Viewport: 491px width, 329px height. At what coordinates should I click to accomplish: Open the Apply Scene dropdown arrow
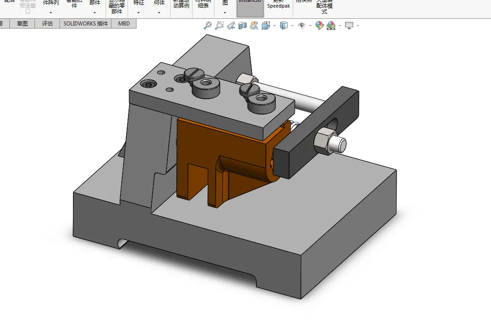[x=339, y=26]
